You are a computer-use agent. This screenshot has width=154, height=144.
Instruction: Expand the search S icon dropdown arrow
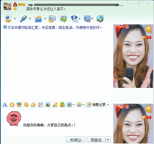(x=83, y=105)
